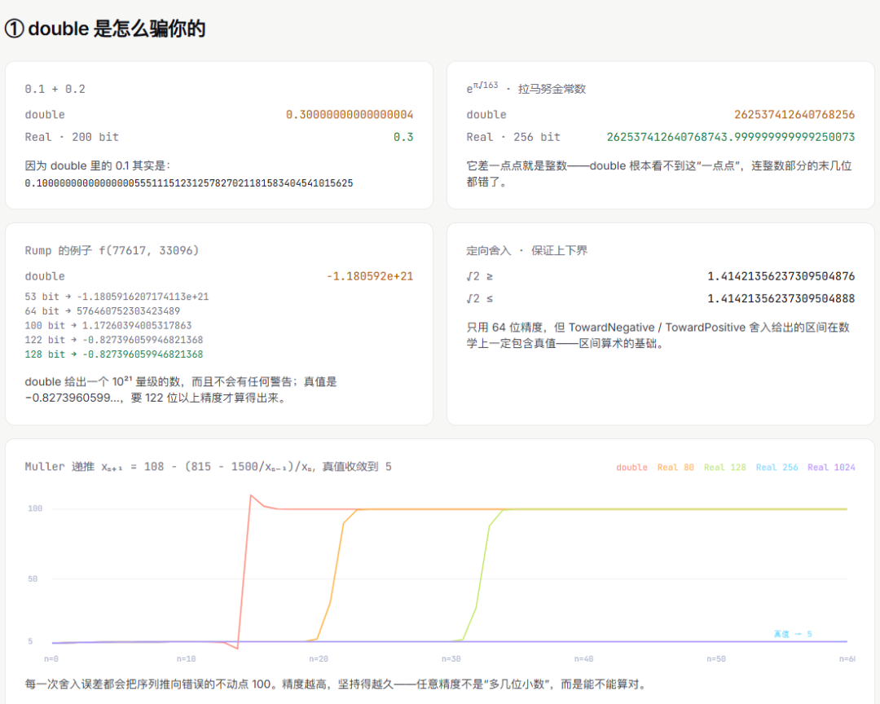Click the "100 bit → 1.17260394005317863" row
The height and width of the screenshot is (704, 880).
pos(108,326)
